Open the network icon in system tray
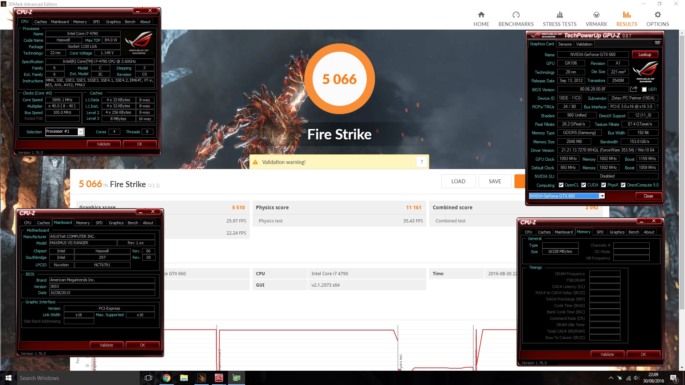 628,378
